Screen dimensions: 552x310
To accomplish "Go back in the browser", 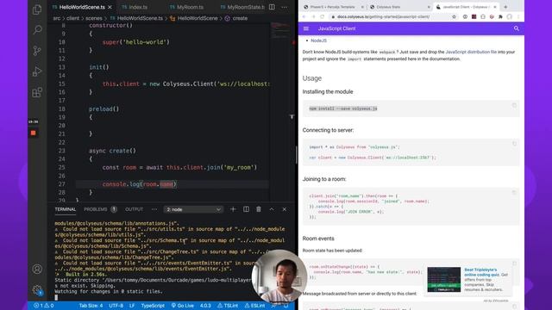I will click(x=304, y=16).
